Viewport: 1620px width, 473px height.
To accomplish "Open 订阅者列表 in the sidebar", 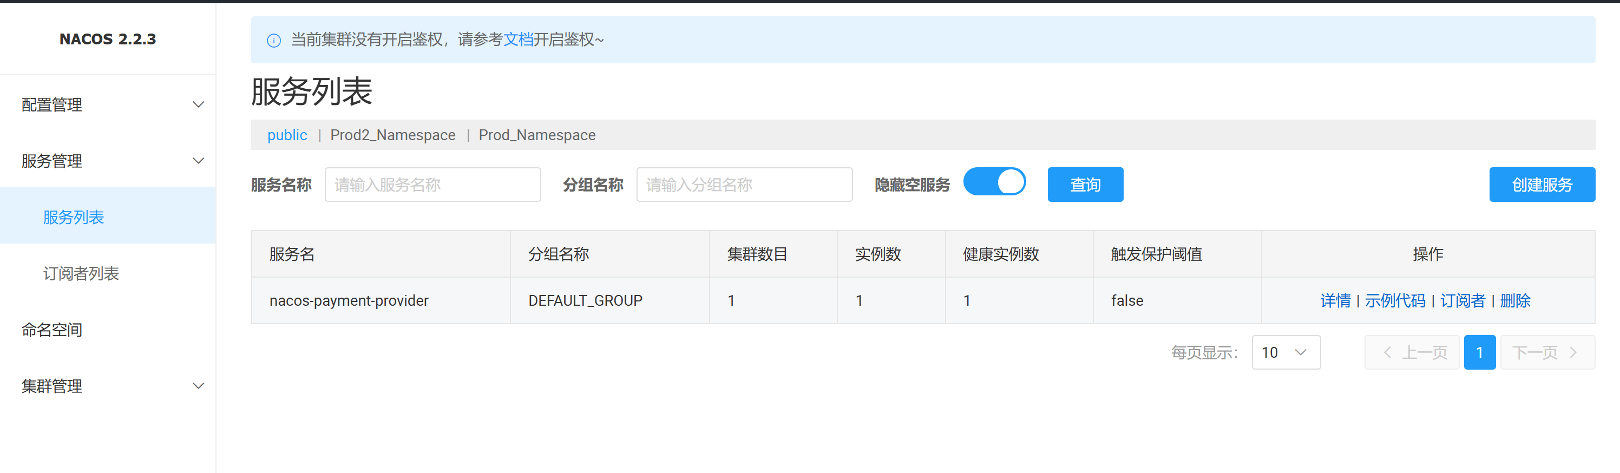I will pyautogui.click(x=81, y=274).
